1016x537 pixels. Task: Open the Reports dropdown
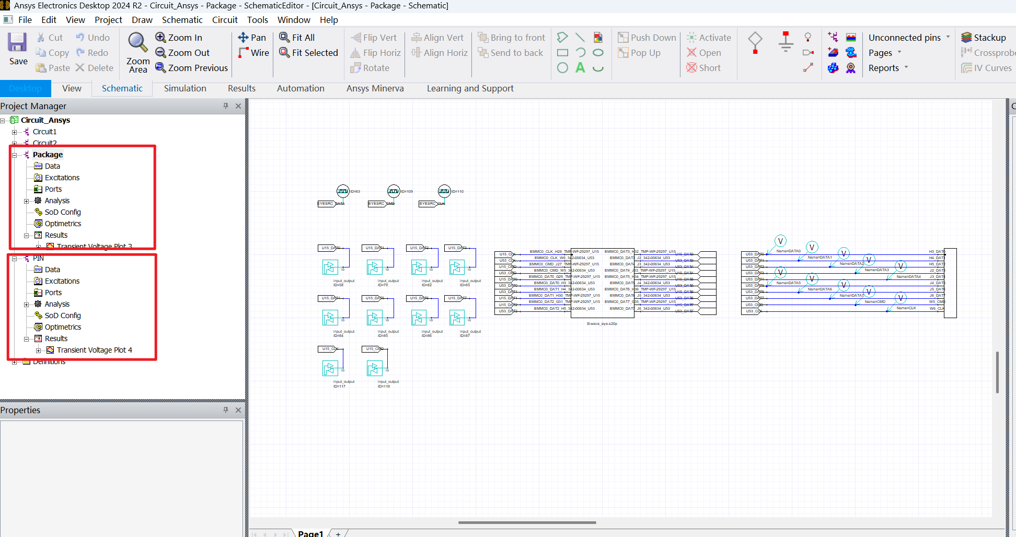pos(888,68)
